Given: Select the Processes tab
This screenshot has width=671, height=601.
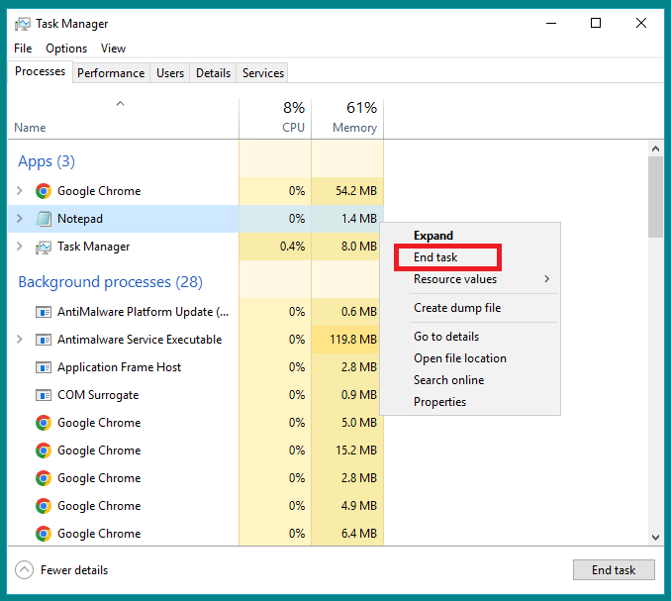Looking at the screenshot, I should 40,71.
